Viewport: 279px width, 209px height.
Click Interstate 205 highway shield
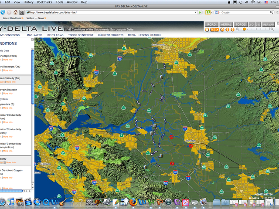click(175, 172)
